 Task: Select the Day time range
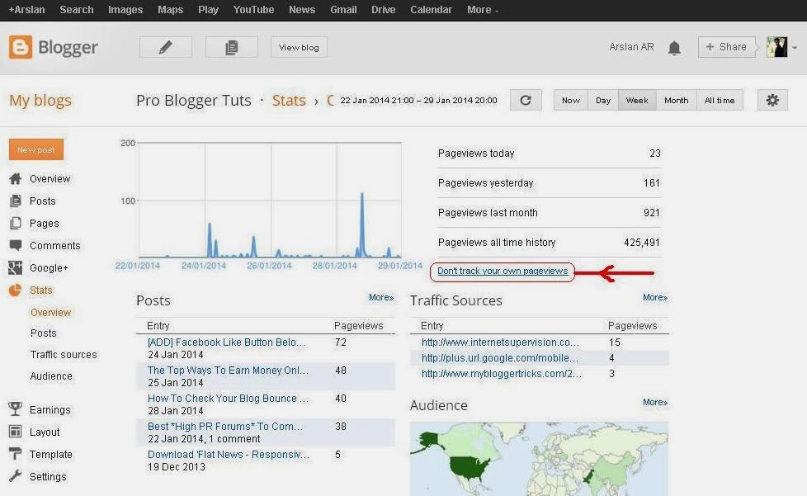coord(603,101)
